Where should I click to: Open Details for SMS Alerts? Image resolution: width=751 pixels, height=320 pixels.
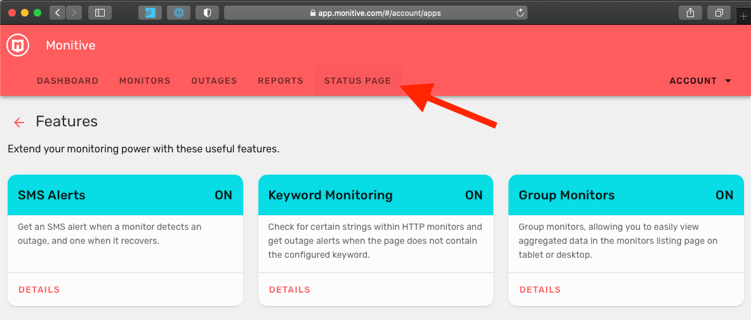click(39, 290)
